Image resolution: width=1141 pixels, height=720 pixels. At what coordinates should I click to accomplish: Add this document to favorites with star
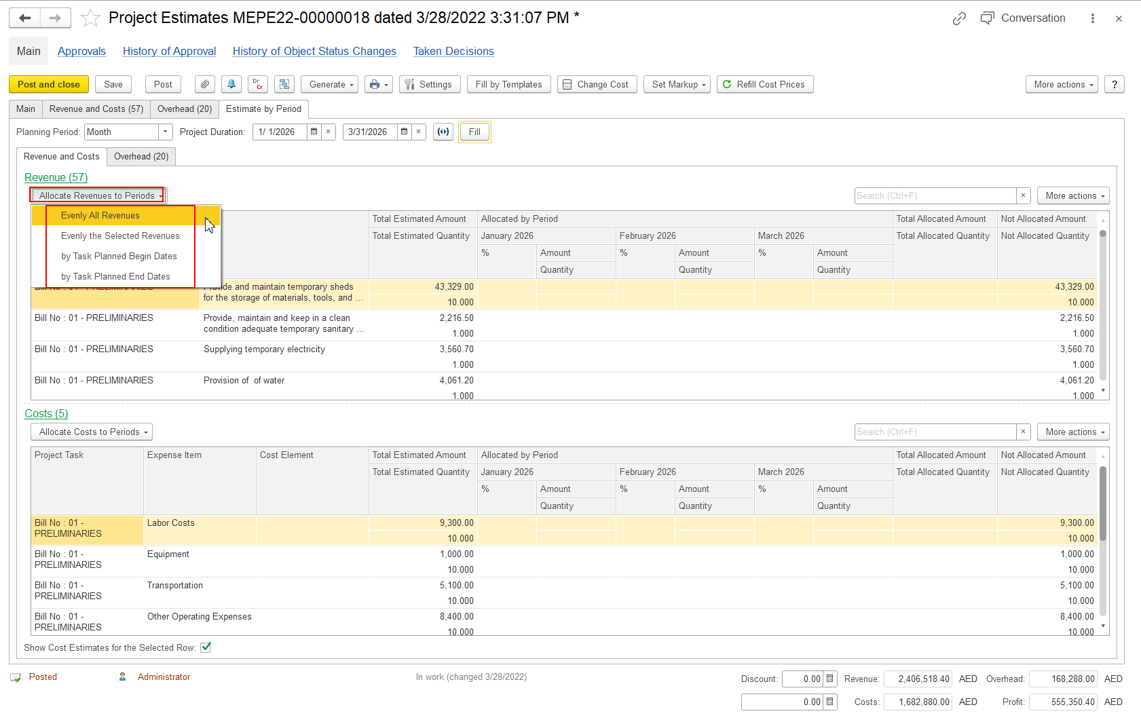pos(90,18)
